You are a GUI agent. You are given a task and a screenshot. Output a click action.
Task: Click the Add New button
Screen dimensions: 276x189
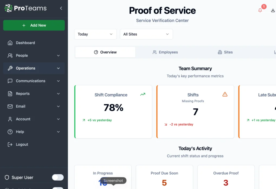34,25
